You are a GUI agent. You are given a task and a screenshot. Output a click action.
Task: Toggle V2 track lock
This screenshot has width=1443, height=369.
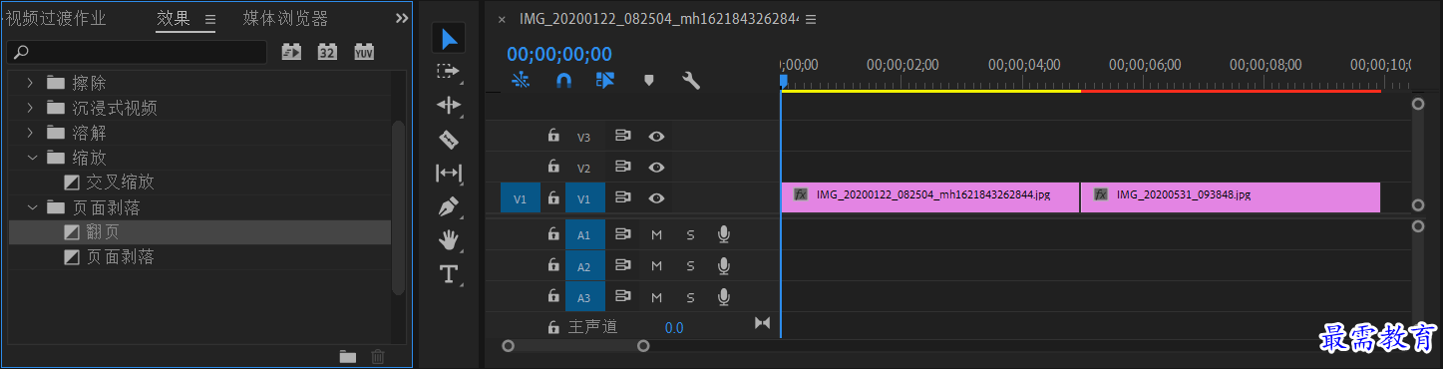[552, 167]
